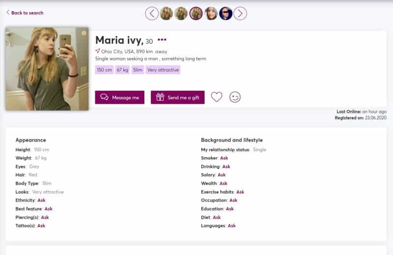Open three-dots menu beside name
The image size is (393, 255).
coord(162,40)
